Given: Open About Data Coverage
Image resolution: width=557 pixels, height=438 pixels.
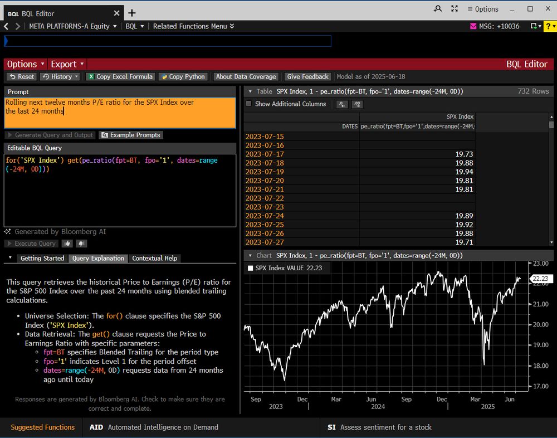Looking at the screenshot, I should pyautogui.click(x=246, y=76).
